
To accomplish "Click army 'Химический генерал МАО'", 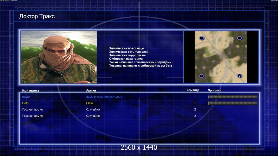I will tap(104, 97).
